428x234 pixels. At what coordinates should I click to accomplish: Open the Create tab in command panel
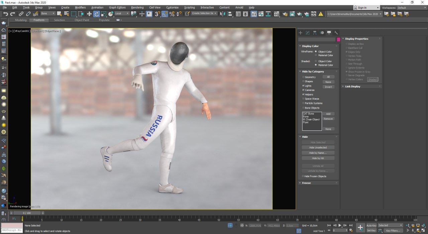tap(300, 33)
